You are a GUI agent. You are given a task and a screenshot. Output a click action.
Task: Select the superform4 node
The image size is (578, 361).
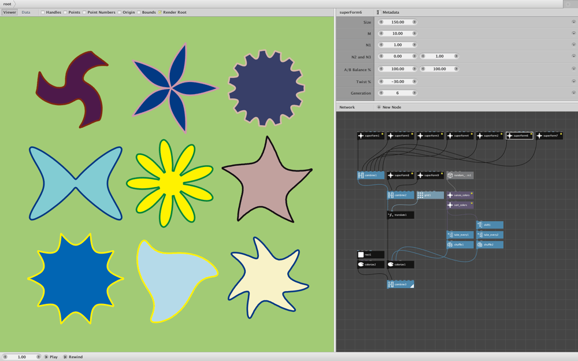click(x=460, y=136)
